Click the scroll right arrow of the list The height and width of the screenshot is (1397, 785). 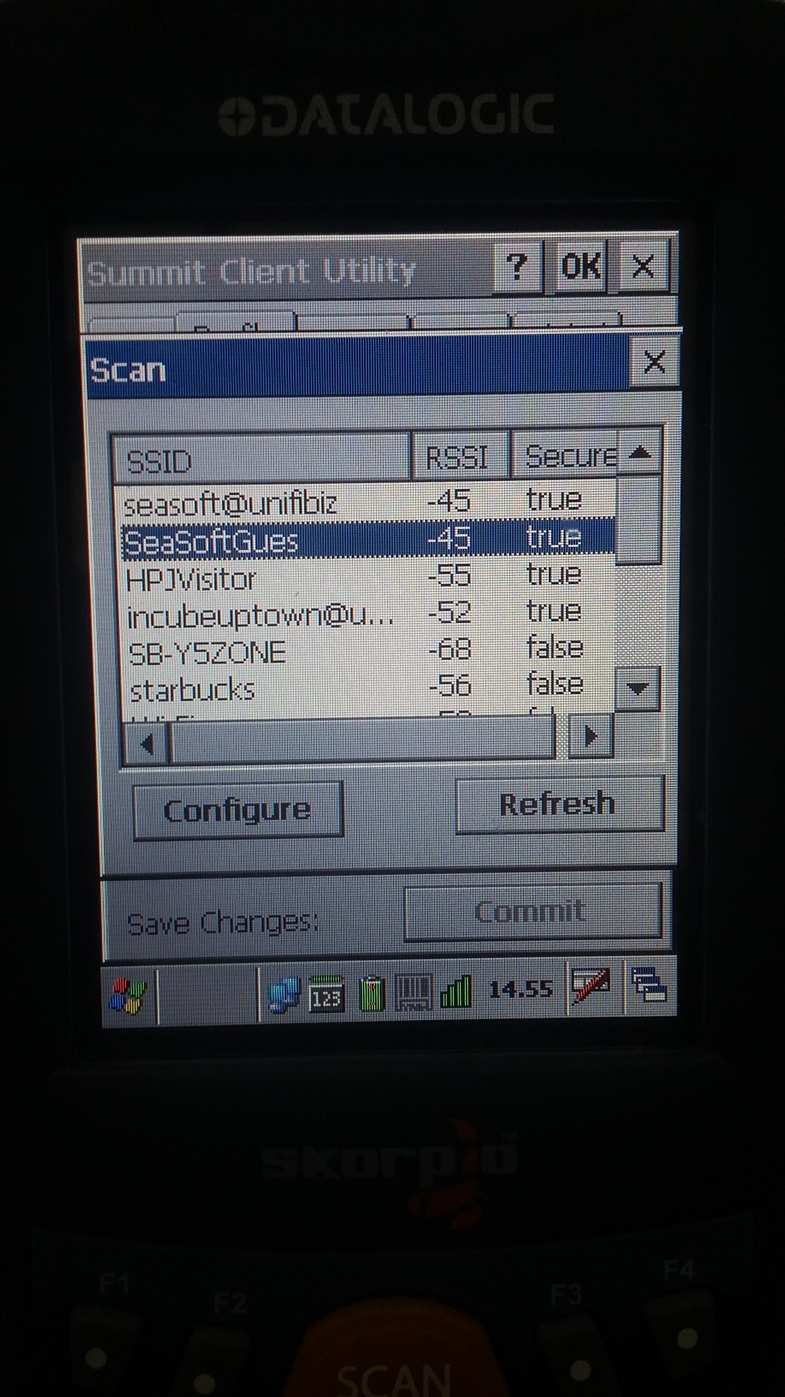pos(591,735)
